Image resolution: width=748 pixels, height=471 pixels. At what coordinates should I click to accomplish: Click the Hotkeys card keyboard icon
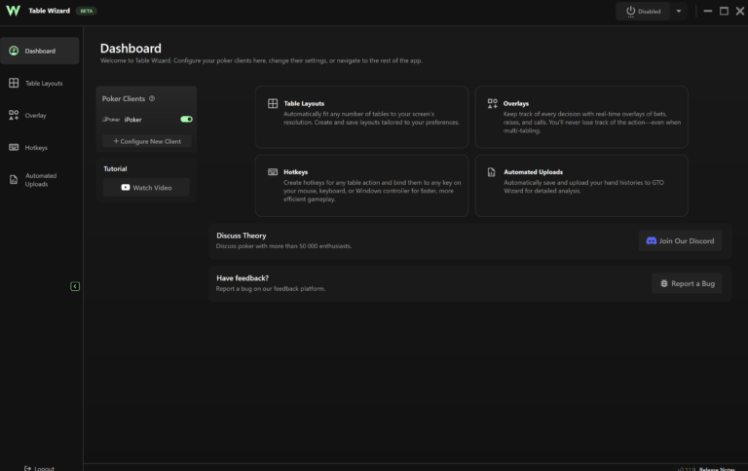(273, 171)
